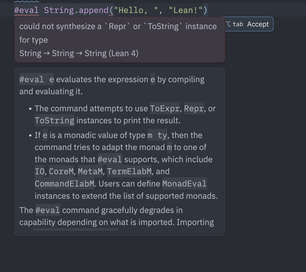The width and height of the screenshot is (306, 272).
Task: Click the append method name in the code
Action: 94,10
